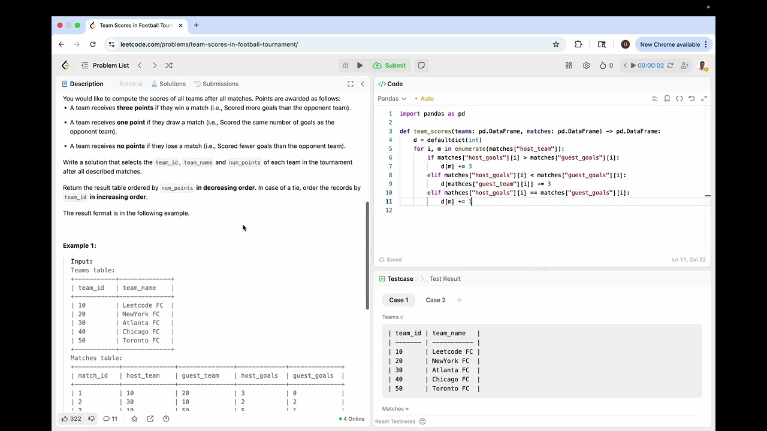Viewport: 767px width, 431px height.
Task: Toggle the Auto setting in the editor
Action: [424, 98]
